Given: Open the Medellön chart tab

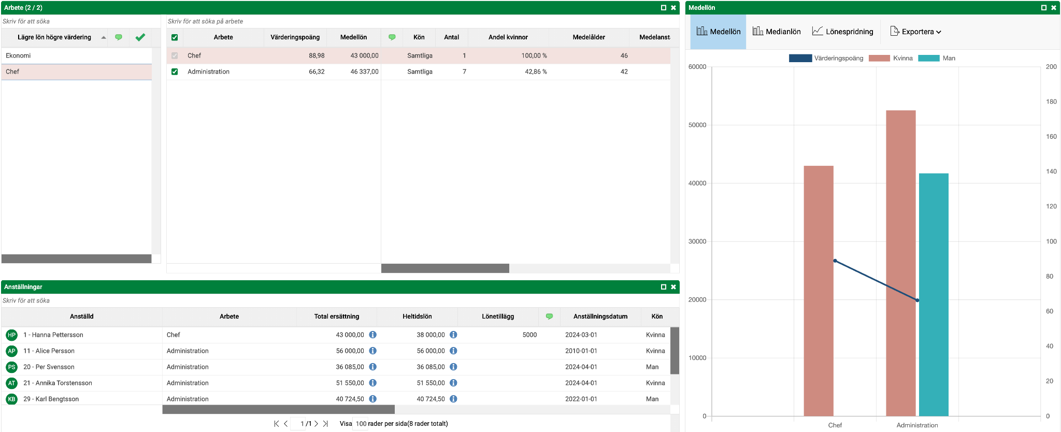Looking at the screenshot, I should [718, 32].
